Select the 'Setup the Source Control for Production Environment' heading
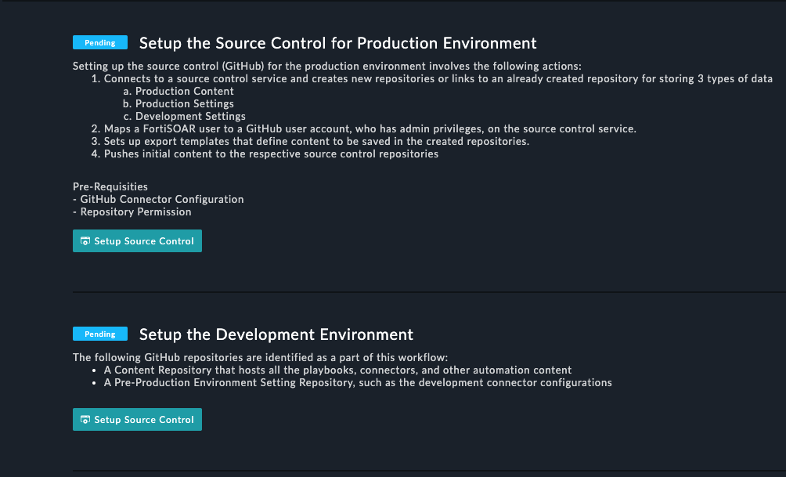786x477 pixels. 337,43
